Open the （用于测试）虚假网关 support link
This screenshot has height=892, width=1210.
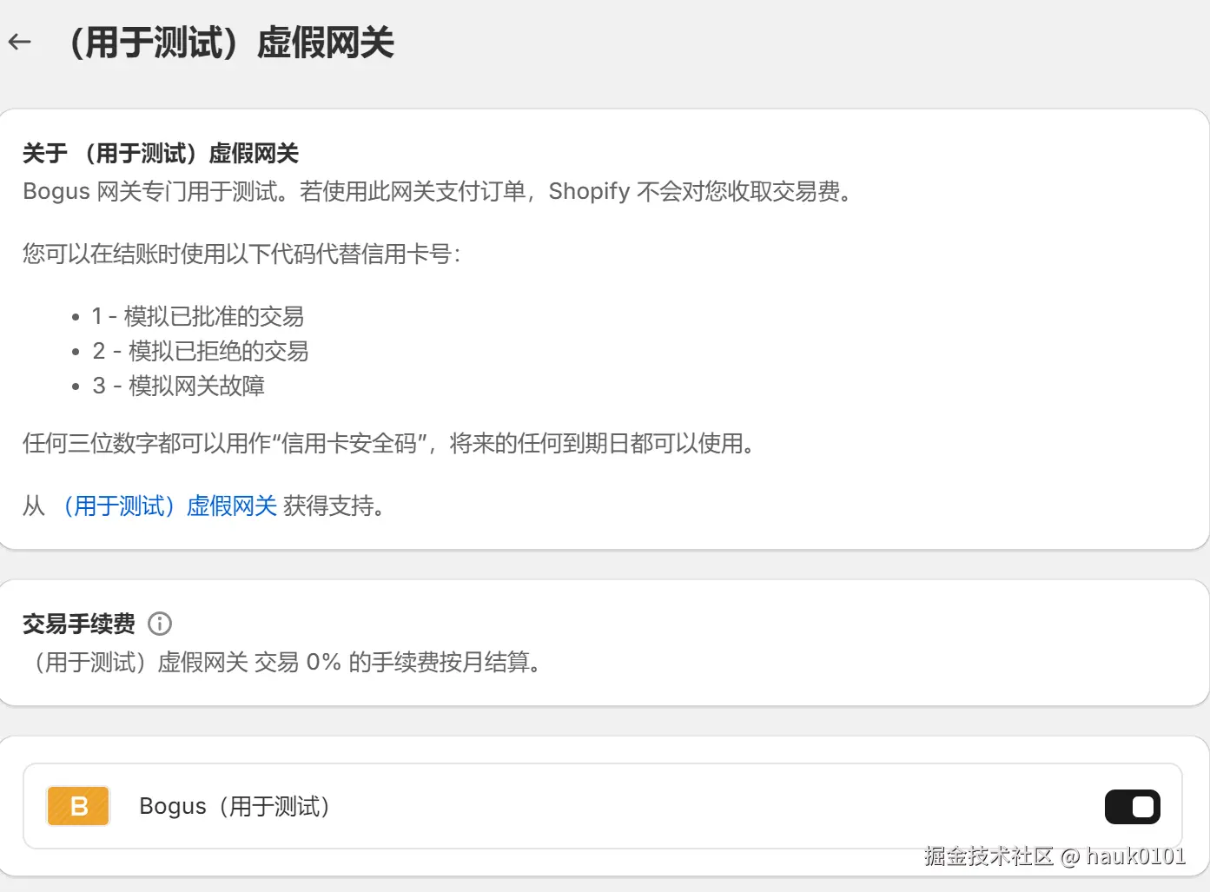tap(168, 505)
